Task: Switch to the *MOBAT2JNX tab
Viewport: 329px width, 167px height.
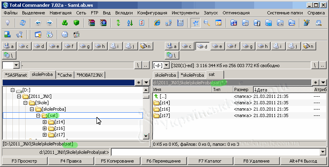Action: (x=90, y=75)
